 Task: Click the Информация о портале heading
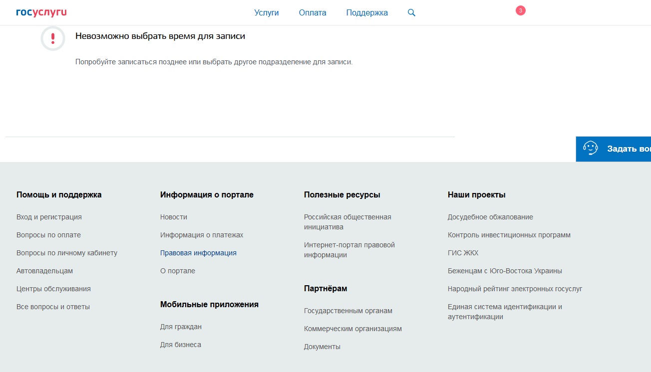click(207, 194)
